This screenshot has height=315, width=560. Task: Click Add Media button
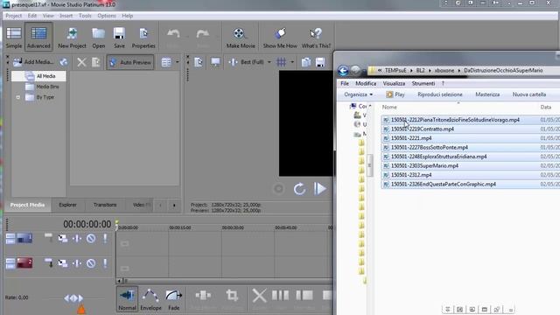coord(33,62)
